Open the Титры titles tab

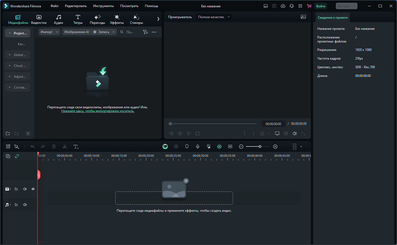78,20
